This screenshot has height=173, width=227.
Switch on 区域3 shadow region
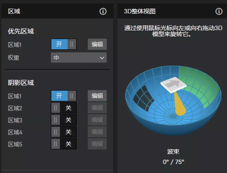coord(64,120)
